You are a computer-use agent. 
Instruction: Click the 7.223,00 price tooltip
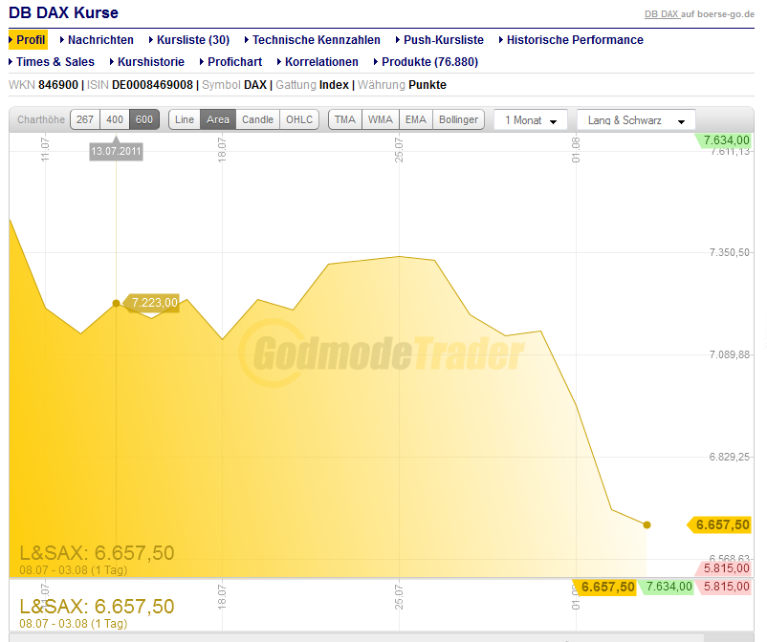152,303
